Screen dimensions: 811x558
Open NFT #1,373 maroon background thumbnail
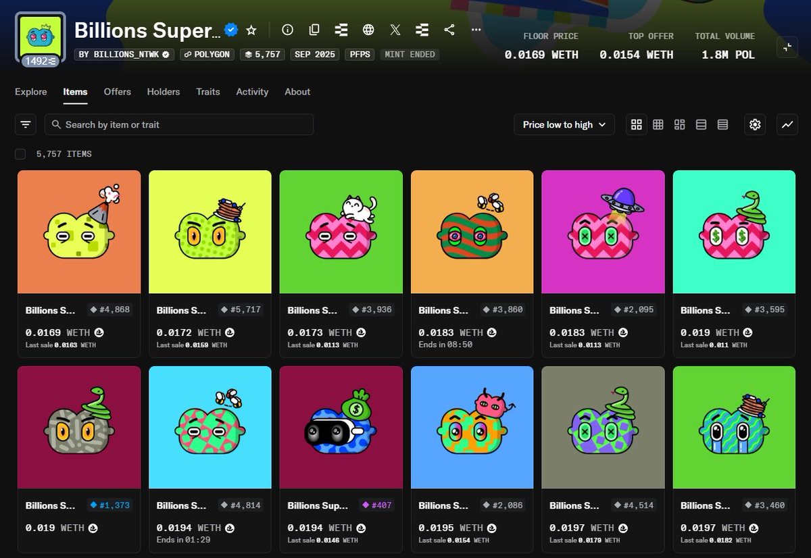79,428
